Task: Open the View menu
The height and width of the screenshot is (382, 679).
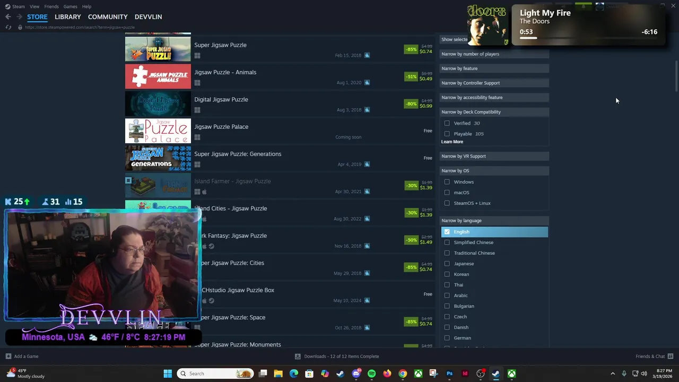Action: pos(34,6)
